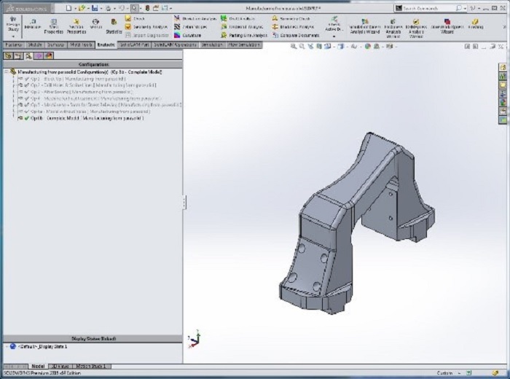This screenshot has height=379, width=510.
Task: Click the Mass Properties icon
Action: click(x=54, y=24)
